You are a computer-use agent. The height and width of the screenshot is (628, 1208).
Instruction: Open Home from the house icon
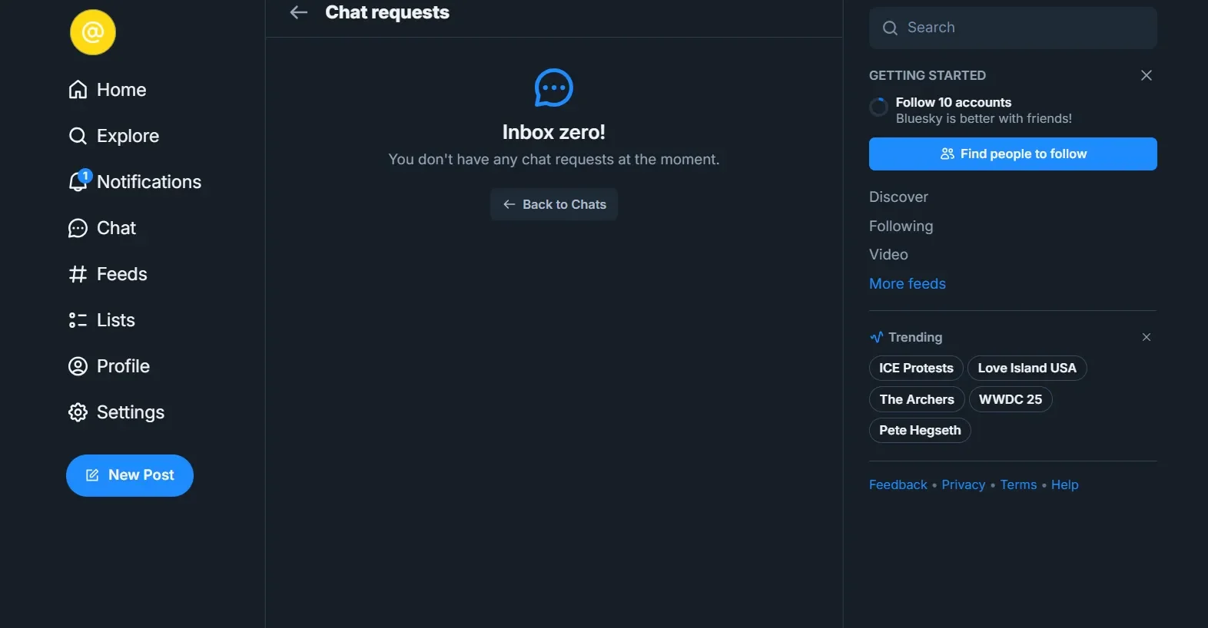(x=78, y=90)
